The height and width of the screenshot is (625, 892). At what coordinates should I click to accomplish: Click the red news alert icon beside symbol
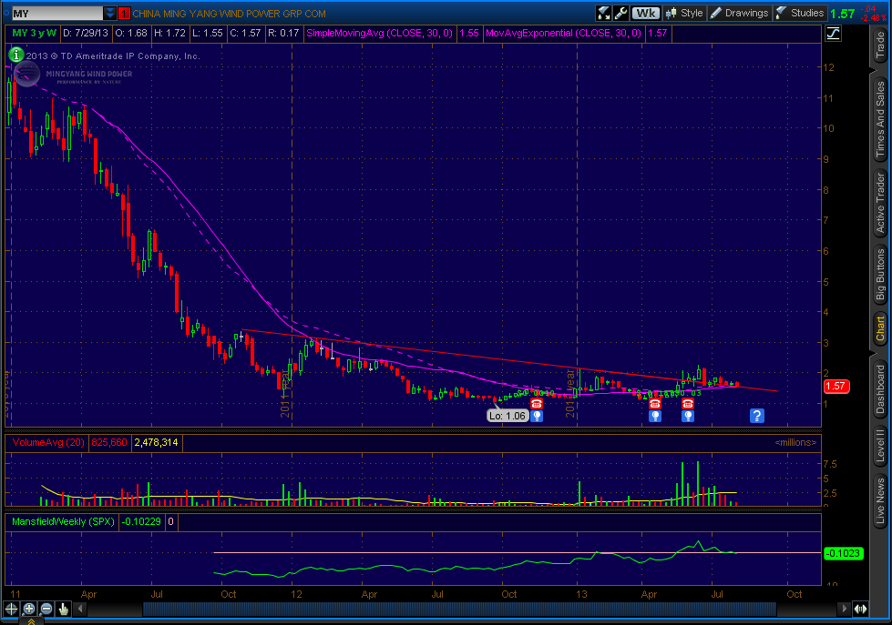pos(125,14)
